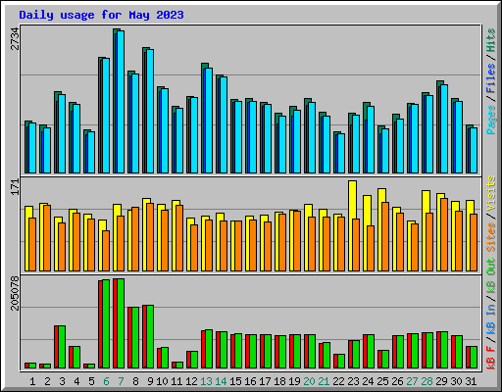Image resolution: width=502 pixels, height=392 pixels.
Task: Click the "Daily usage for May 2023" title
Action: 101,15
